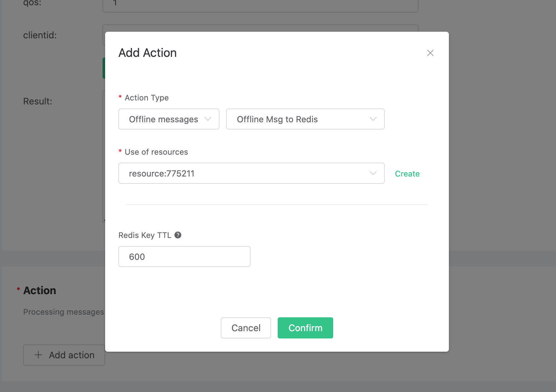Click the Add action button
This screenshot has height=392, width=556.
click(64, 355)
